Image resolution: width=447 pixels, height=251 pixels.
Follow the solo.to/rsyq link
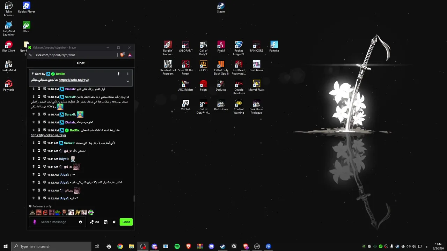[74, 80]
